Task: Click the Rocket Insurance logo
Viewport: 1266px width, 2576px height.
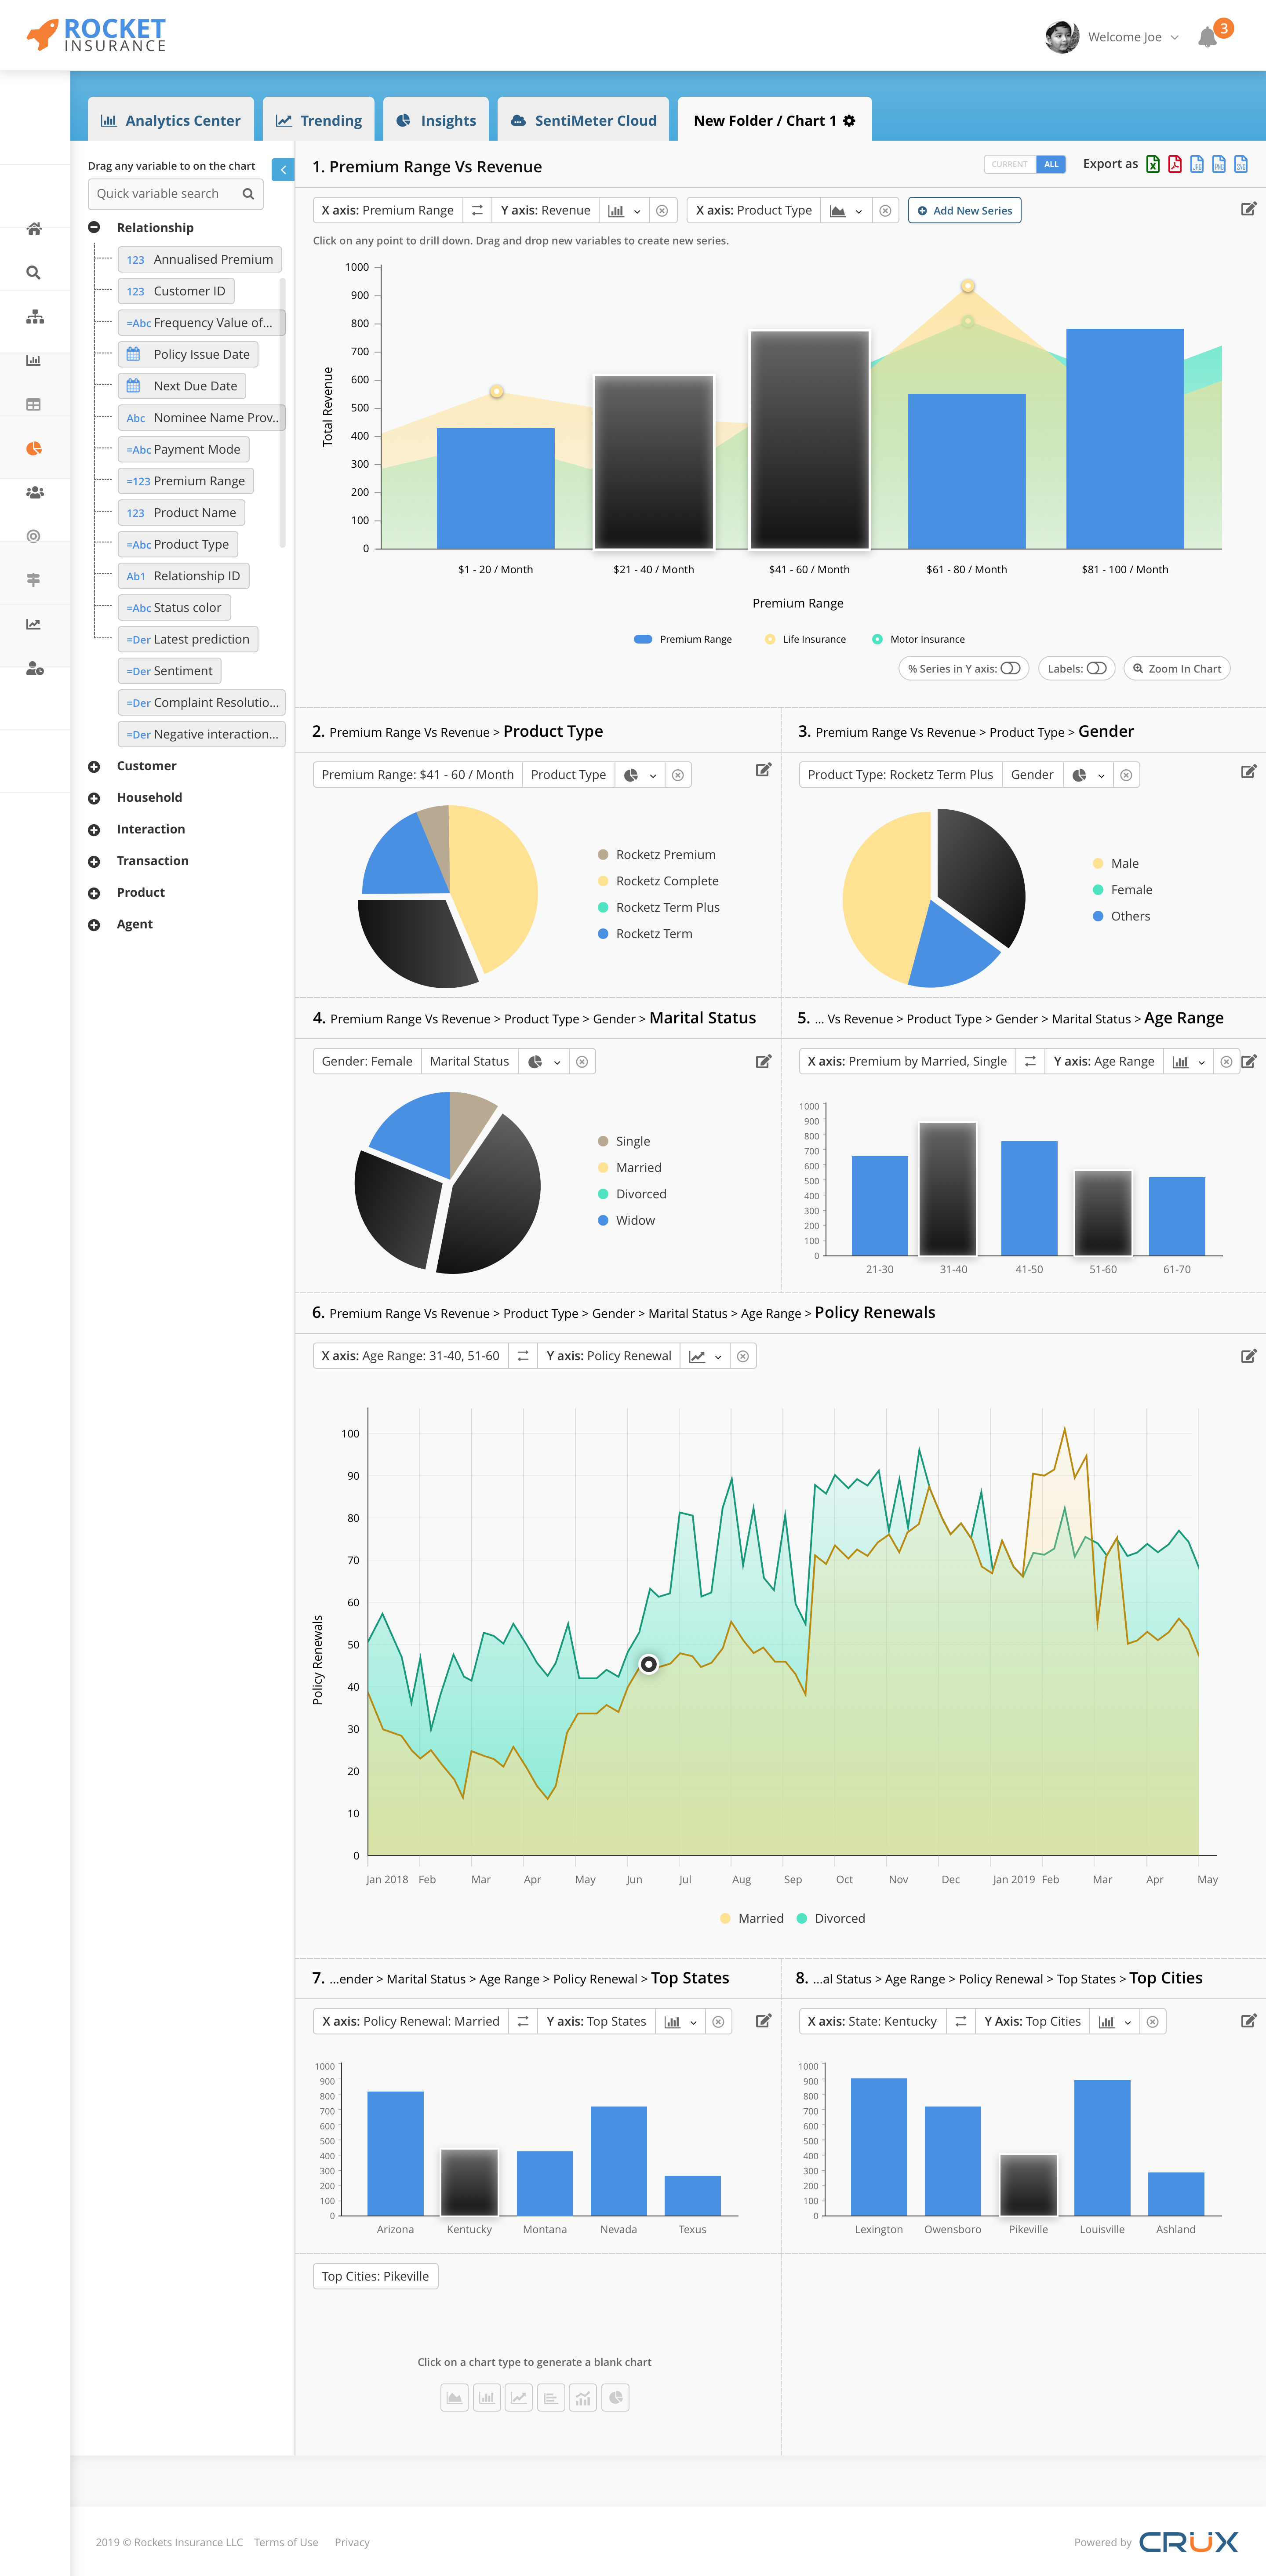Action: pyautogui.click(x=96, y=35)
